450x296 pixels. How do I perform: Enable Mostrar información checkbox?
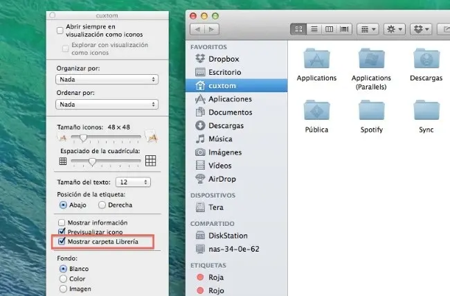tap(62, 223)
